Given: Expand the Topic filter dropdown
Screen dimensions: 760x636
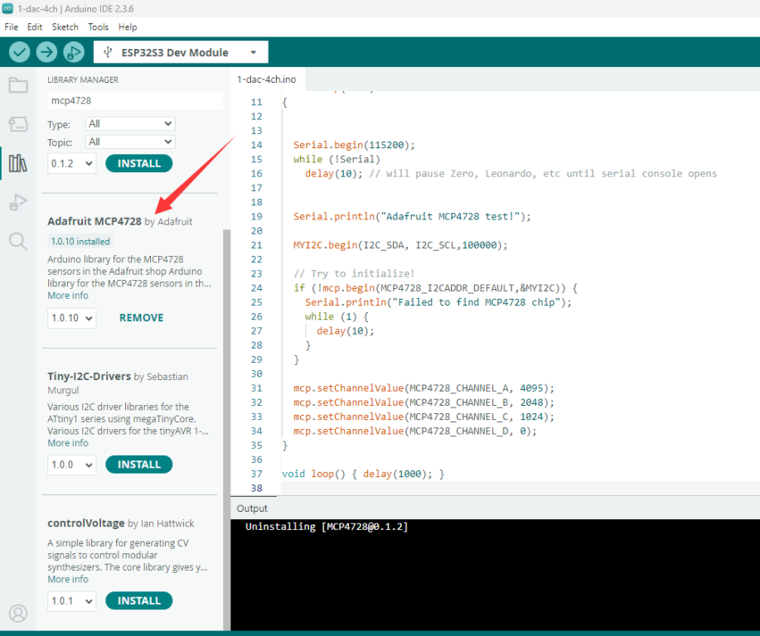Looking at the screenshot, I should 130,142.
